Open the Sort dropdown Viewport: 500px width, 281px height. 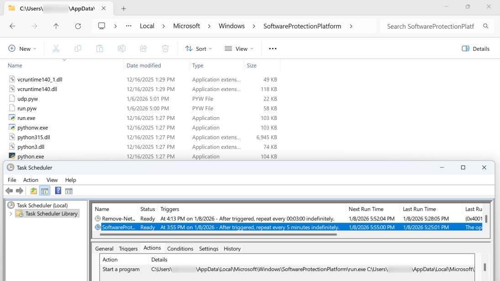(x=199, y=49)
